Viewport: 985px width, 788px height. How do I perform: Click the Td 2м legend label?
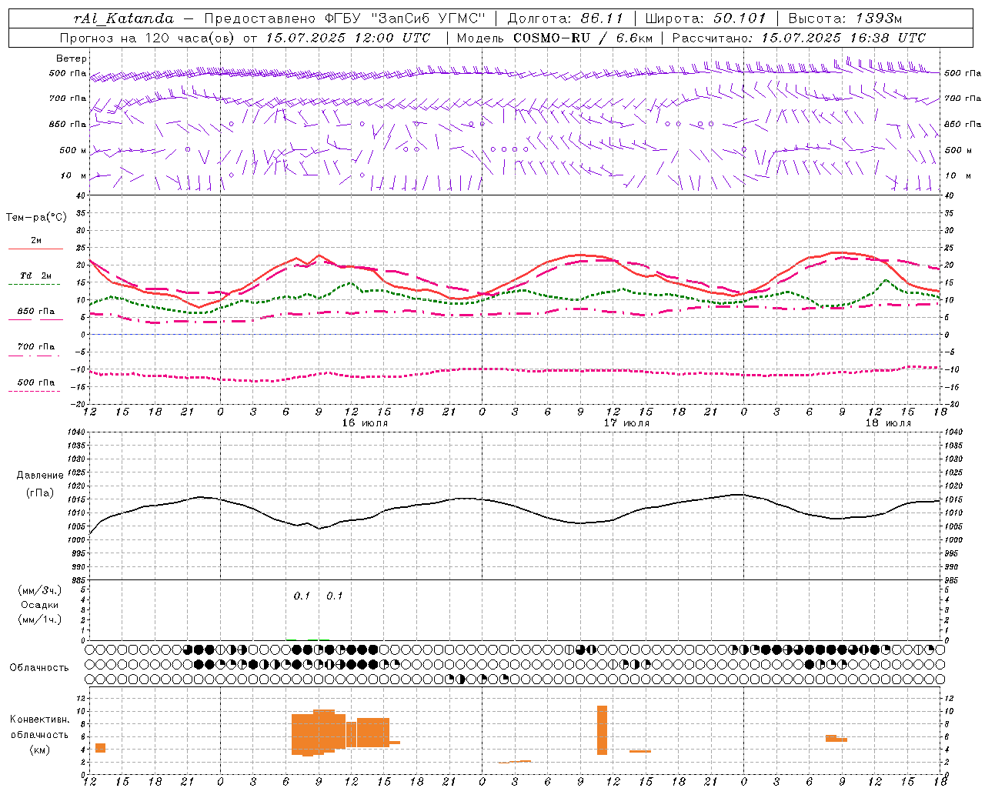pos(35,275)
